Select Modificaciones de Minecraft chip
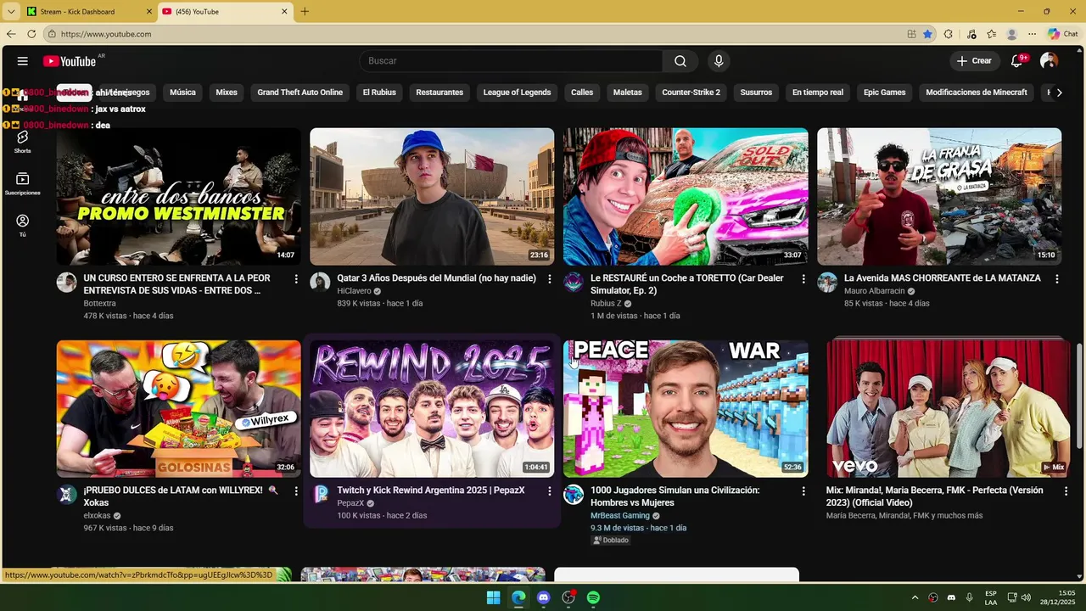This screenshot has height=611, width=1086. pyautogui.click(x=977, y=92)
